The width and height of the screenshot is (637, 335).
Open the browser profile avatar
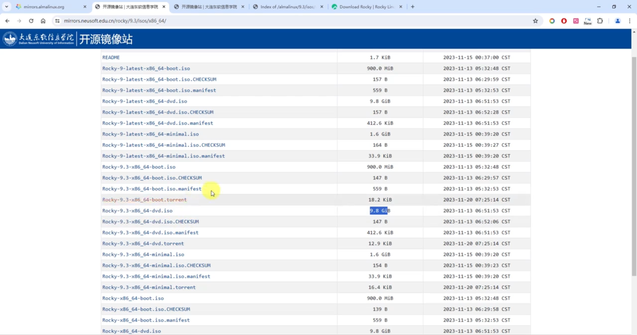point(618,21)
